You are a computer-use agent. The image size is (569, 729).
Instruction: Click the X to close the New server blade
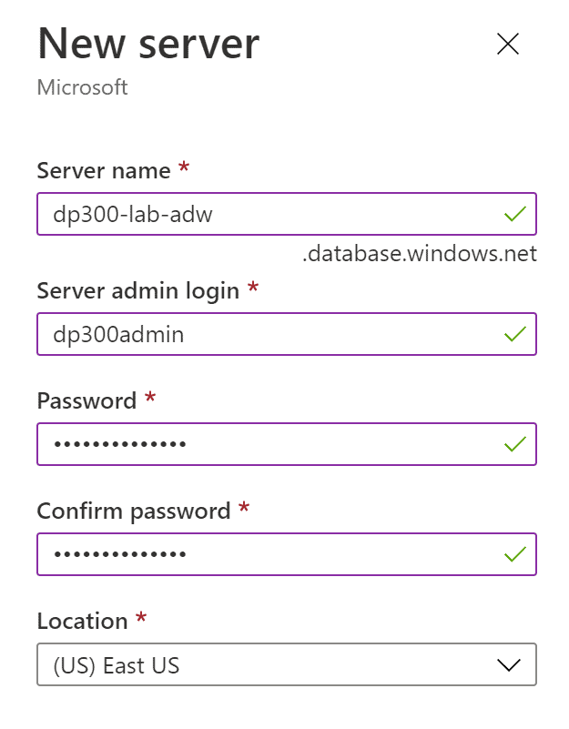tap(507, 44)
